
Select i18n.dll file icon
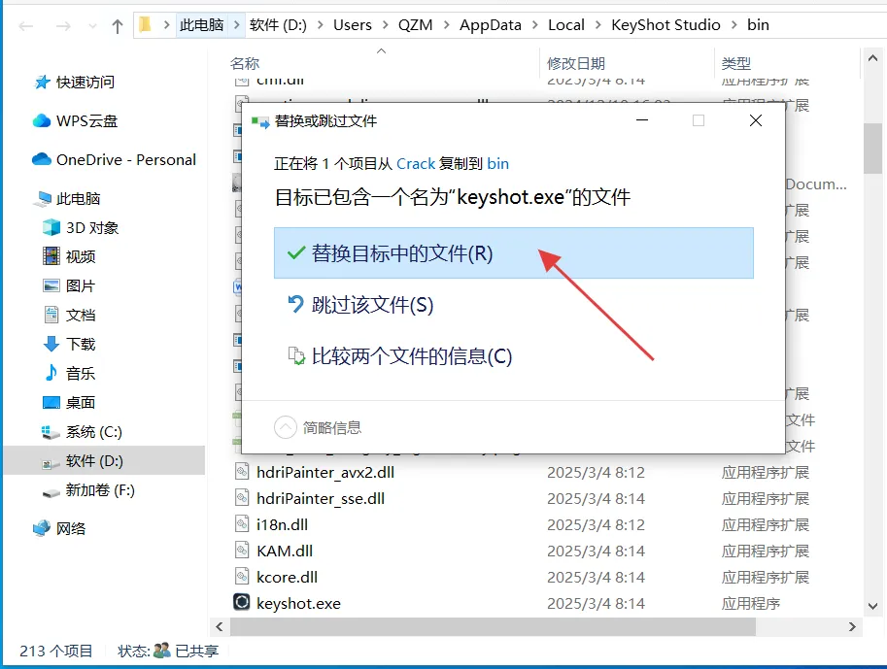pos(242,523)
